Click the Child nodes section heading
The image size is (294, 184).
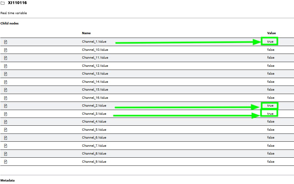pos(9,24)
